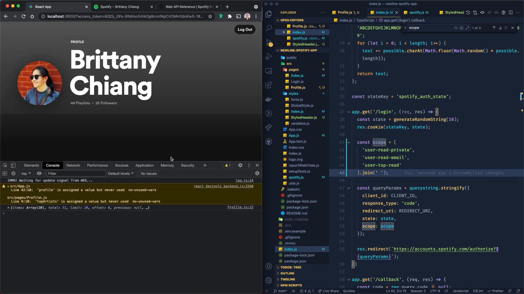Open Profile.js:22 source link in console
The width and height of the screenshot is (524, 294).
(240, 207)
